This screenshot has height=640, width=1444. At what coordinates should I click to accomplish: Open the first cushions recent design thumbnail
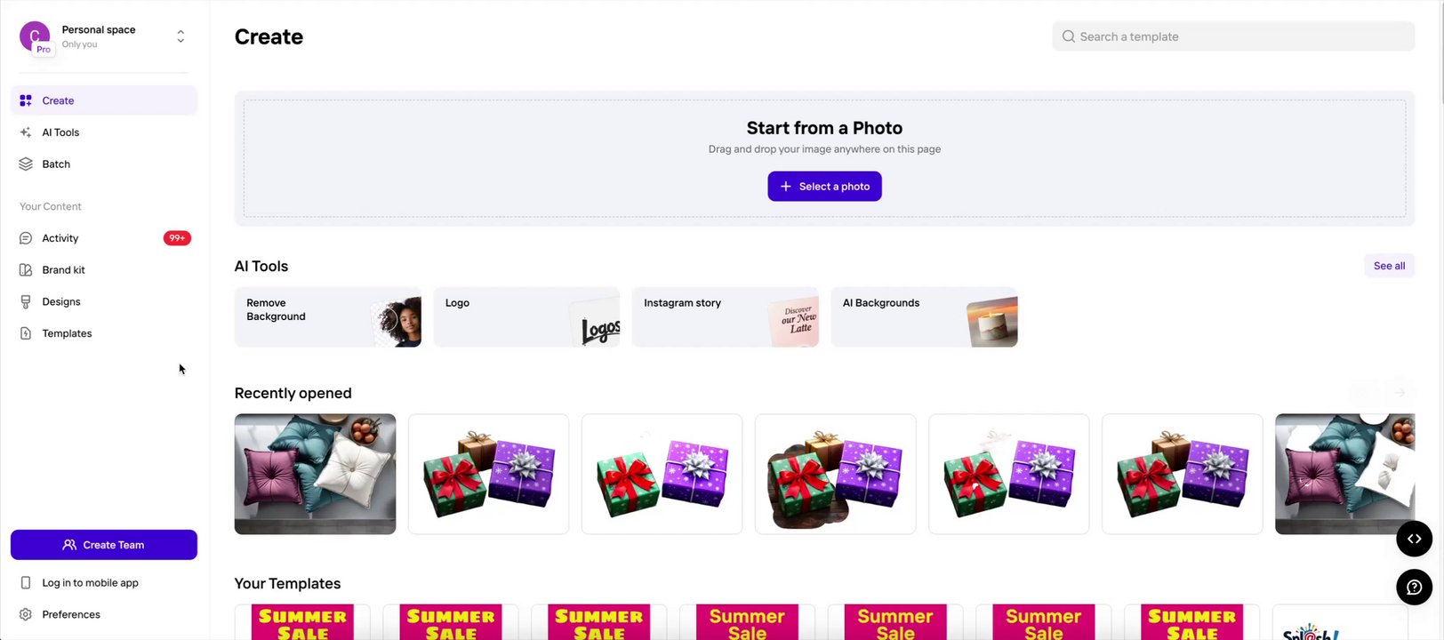pyautogui.click(x=315, y=474)
